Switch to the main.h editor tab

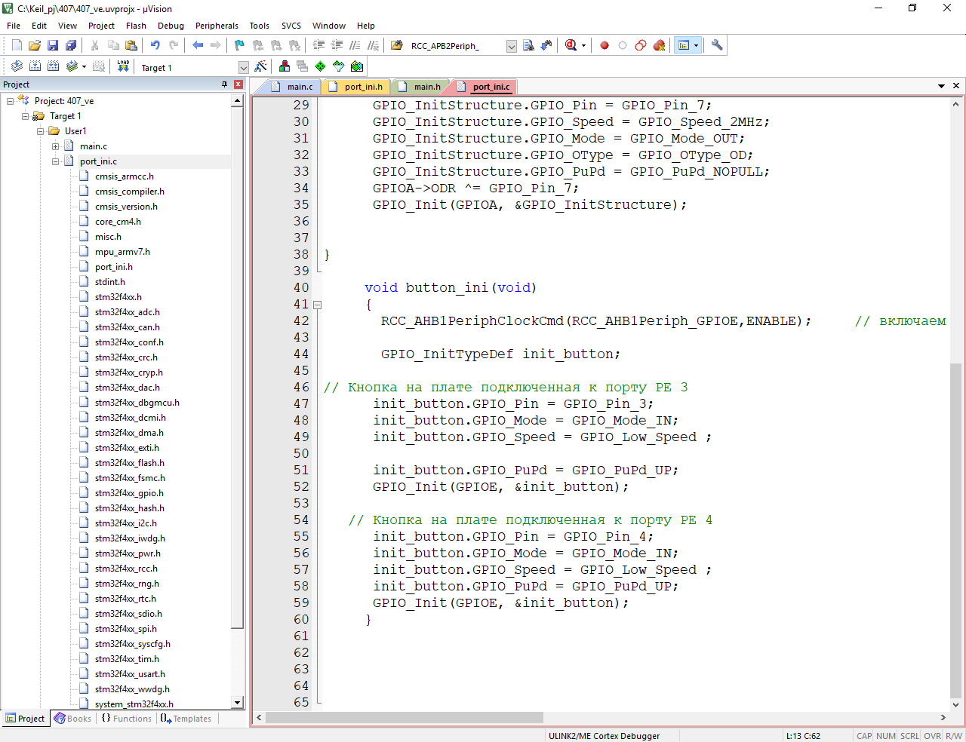[x=419, y=87]
